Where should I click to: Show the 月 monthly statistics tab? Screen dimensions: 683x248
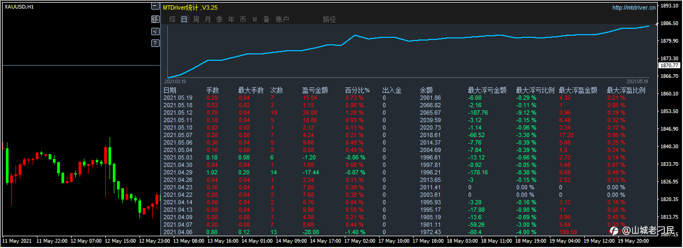coord(208,19)
